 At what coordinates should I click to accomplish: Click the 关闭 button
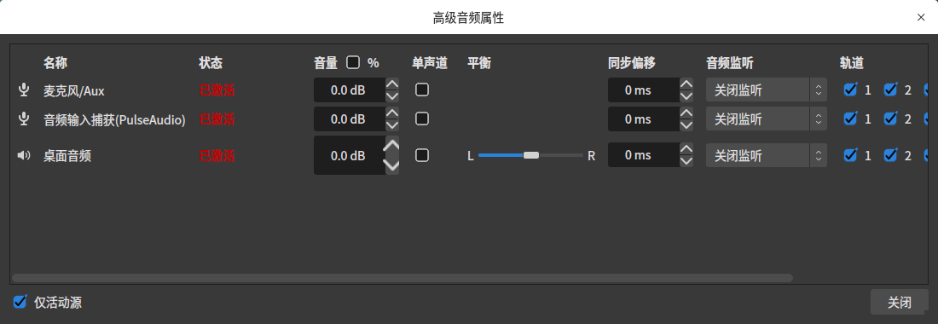(899, 302)
